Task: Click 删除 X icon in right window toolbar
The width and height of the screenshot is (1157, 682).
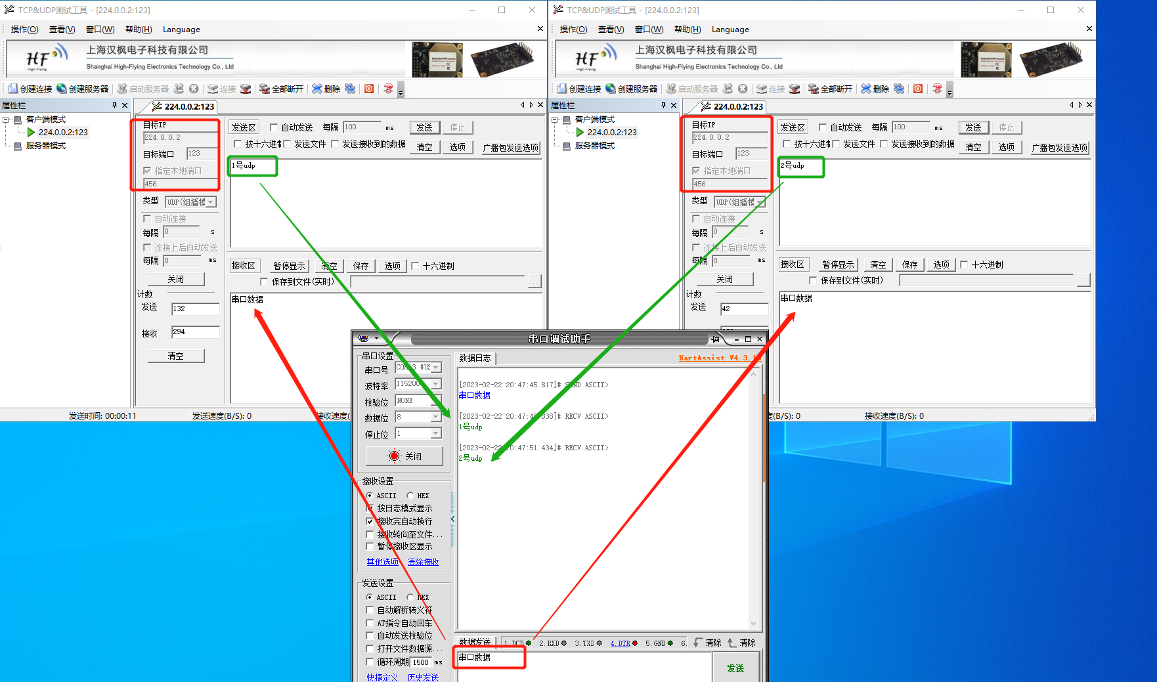Action: point(866,89)
